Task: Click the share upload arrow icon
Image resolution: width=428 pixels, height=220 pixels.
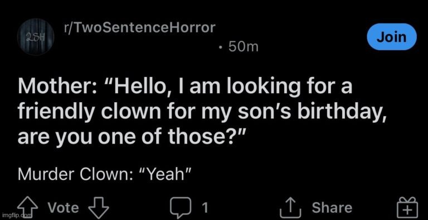Action: click(x=290, y=208)
